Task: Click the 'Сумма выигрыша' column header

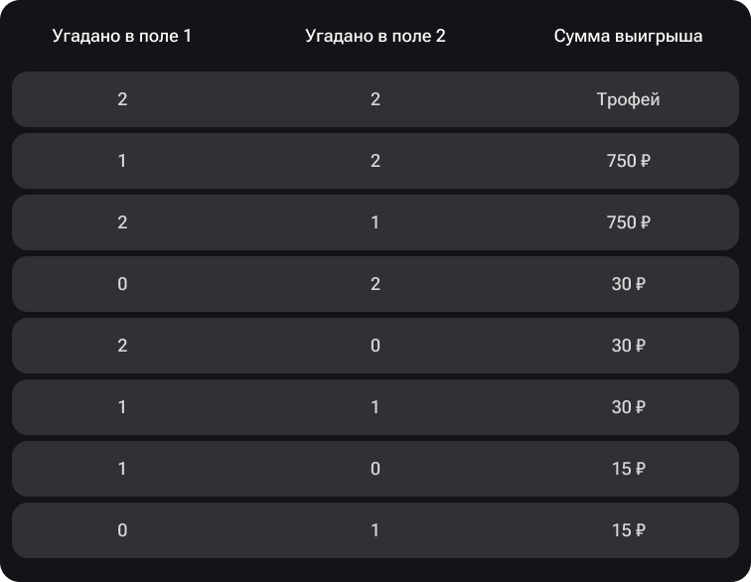Action: point(628,36)
